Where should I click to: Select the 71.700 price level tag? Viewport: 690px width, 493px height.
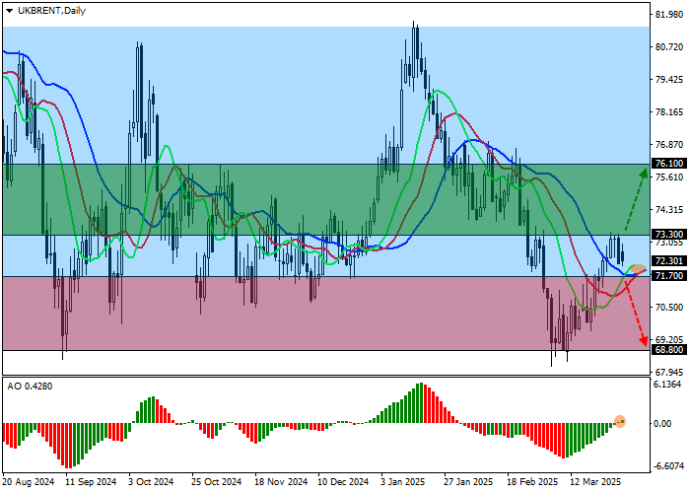pyautogui.click(x=669, y=276)
